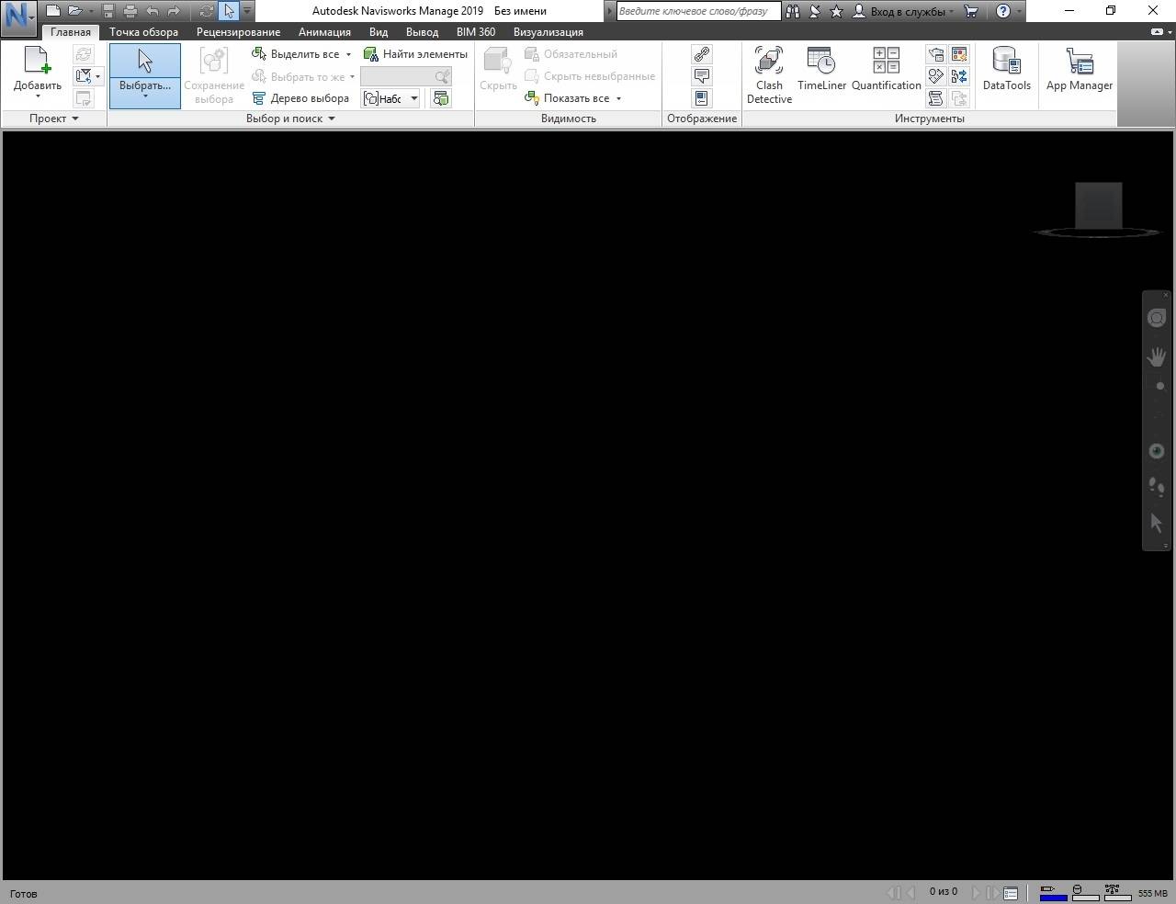Switch to the Вывод tab

(x=422, y=31)
